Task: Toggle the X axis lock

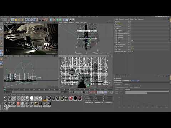Action: 27,20
